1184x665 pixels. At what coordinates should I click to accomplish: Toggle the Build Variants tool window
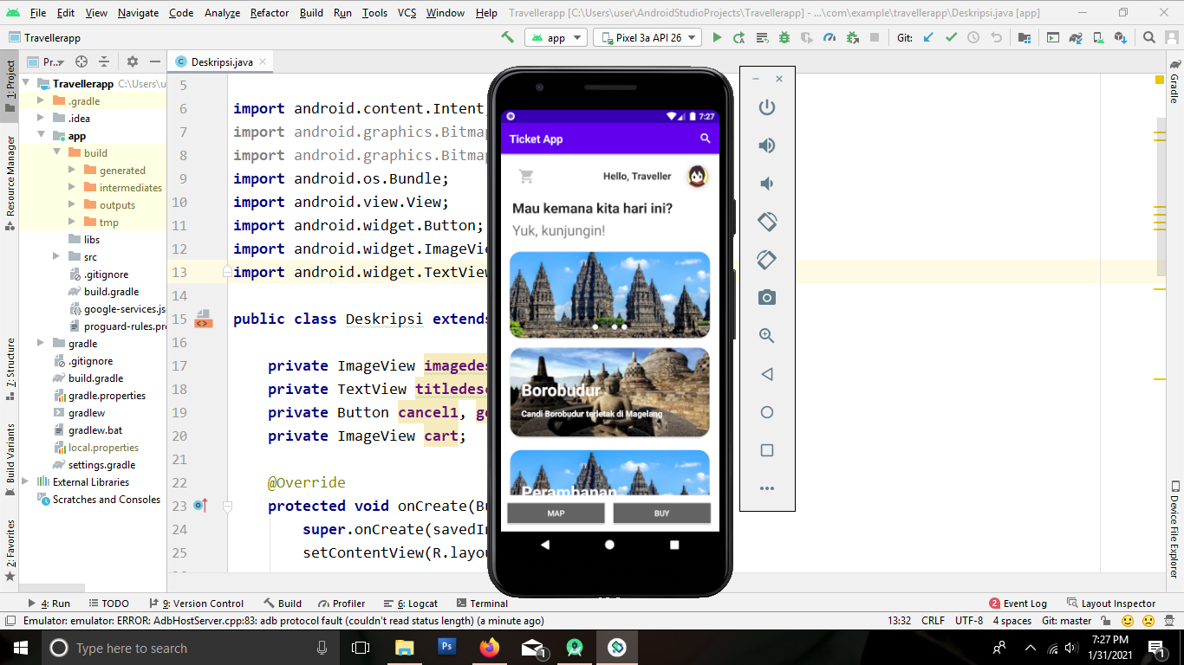tap(10, 459)
